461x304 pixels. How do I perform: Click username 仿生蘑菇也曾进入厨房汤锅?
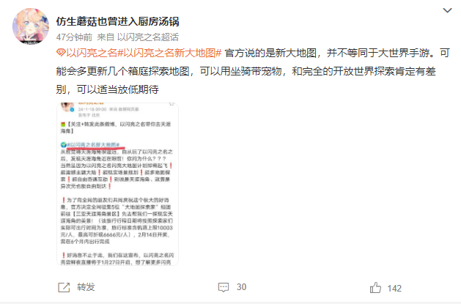coord(117,21)
